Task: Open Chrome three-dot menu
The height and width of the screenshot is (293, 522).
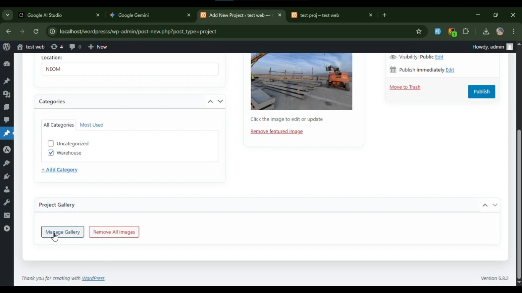Action: click(514, 32)
